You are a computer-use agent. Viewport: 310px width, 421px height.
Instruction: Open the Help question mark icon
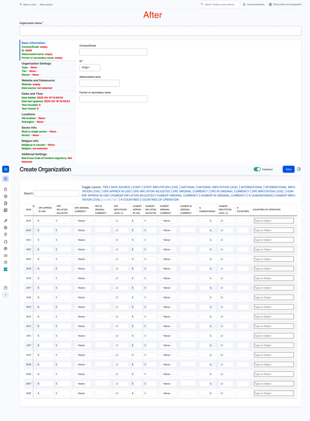5,288
